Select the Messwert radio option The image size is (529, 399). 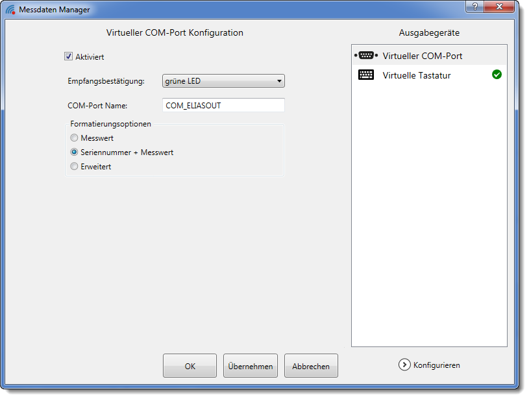click(x=74, y=138)
